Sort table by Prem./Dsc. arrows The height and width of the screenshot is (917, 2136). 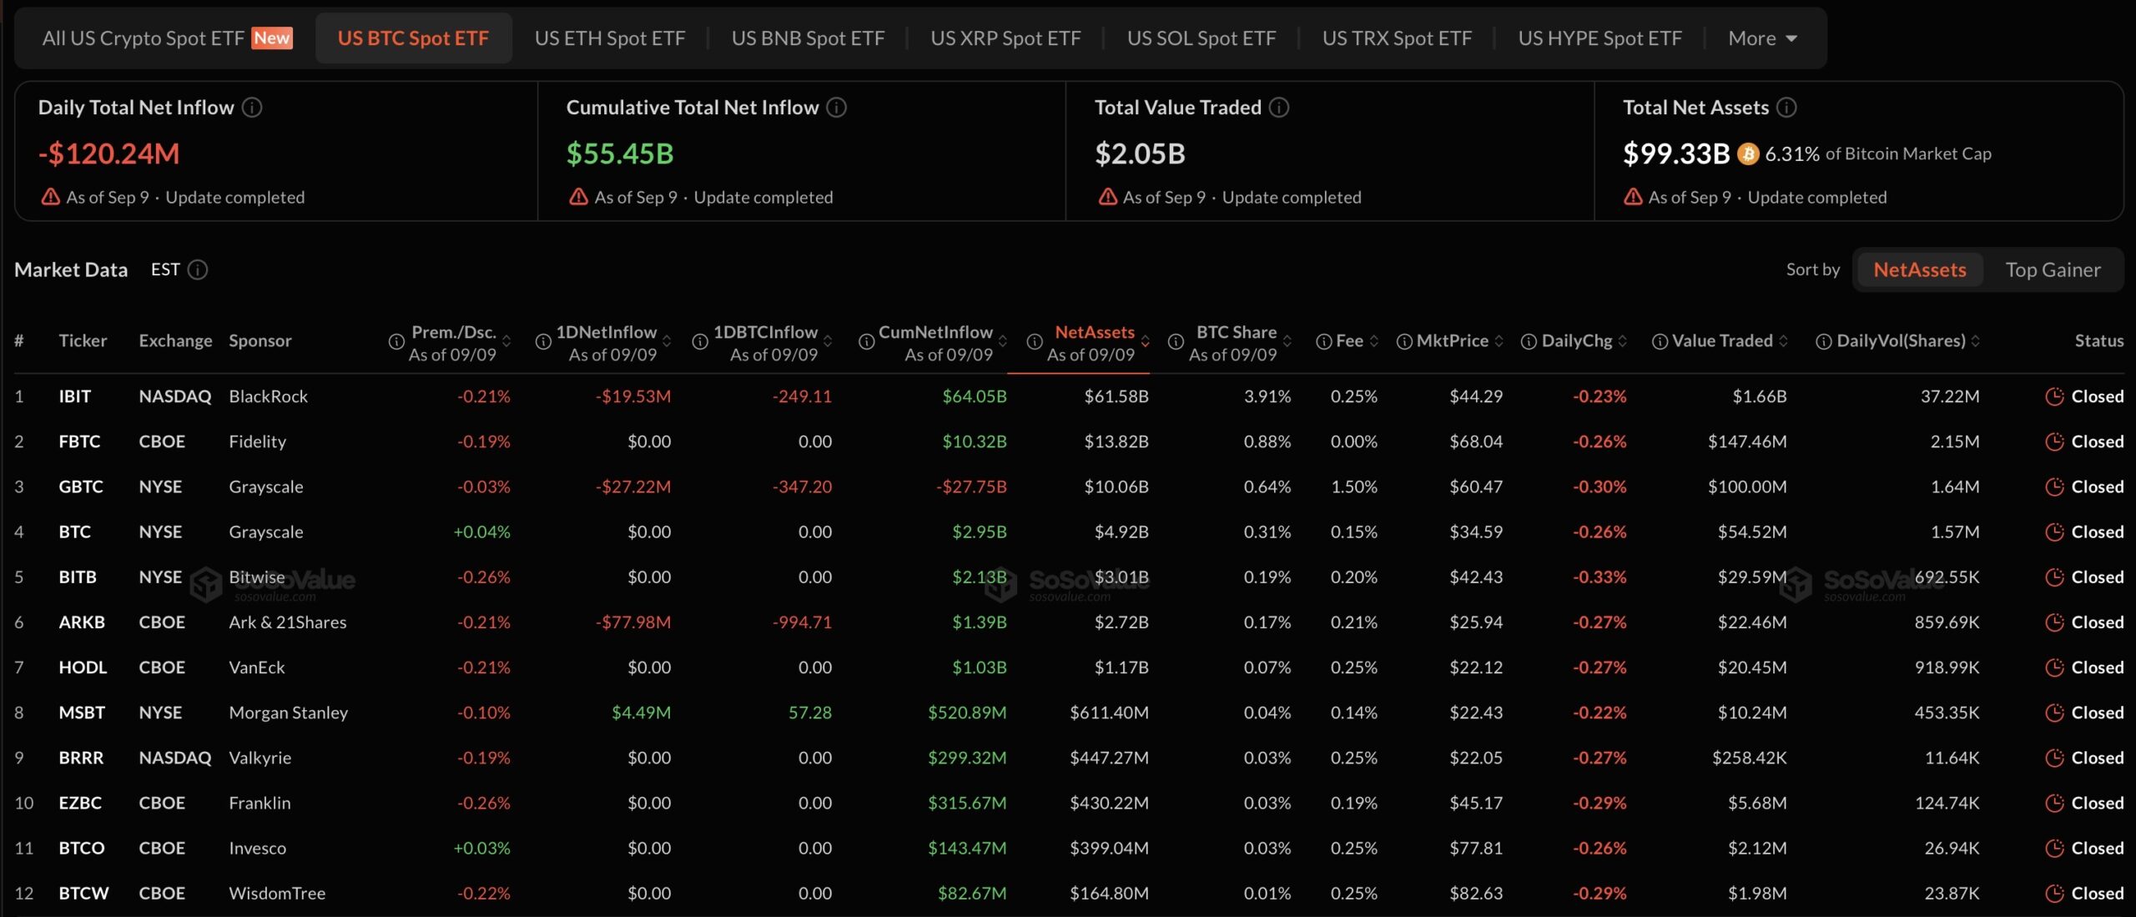coord(506,341)
